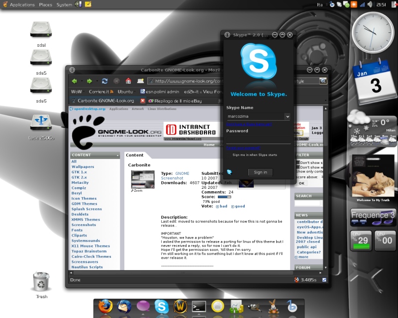Open the Beagle search icon in dock

tap(292, 307)
